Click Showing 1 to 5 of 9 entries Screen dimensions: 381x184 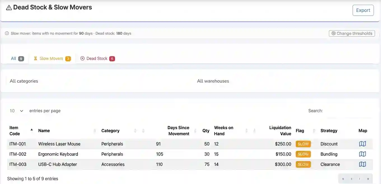point(33,179)
